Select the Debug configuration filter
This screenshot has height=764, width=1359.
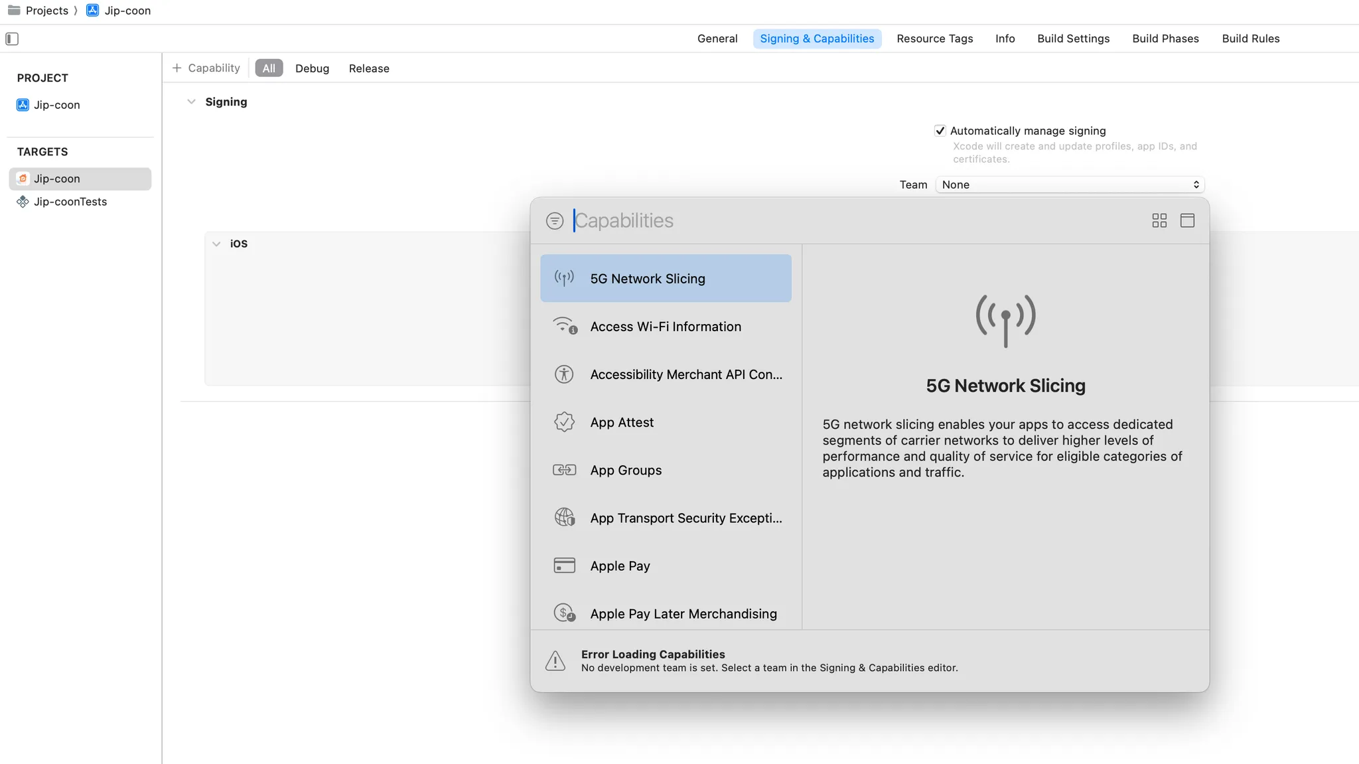point(312,68)
